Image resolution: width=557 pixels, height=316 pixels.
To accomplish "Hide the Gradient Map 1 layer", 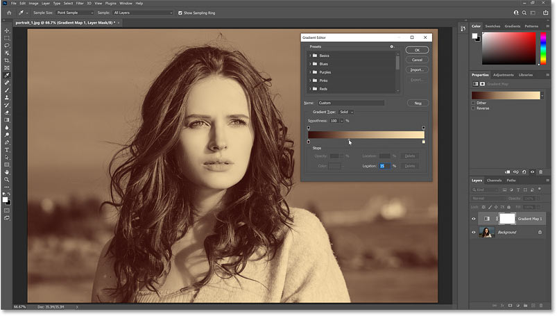I will [x=474, y=219].
